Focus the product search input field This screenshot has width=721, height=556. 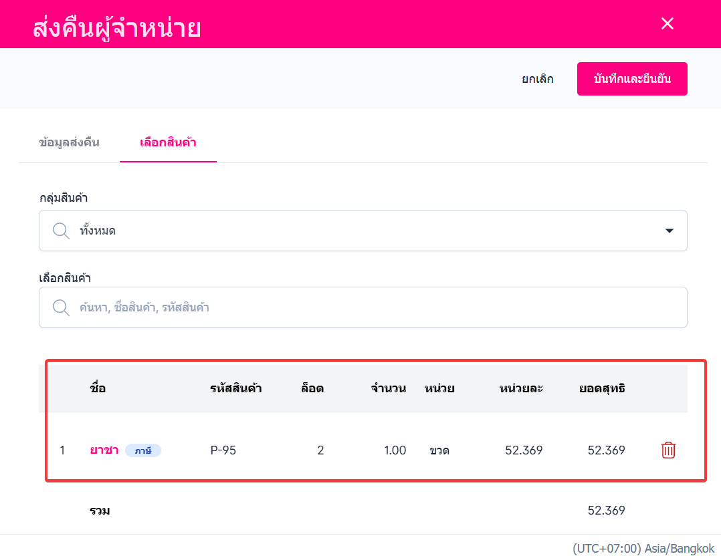tap(375, 307)
